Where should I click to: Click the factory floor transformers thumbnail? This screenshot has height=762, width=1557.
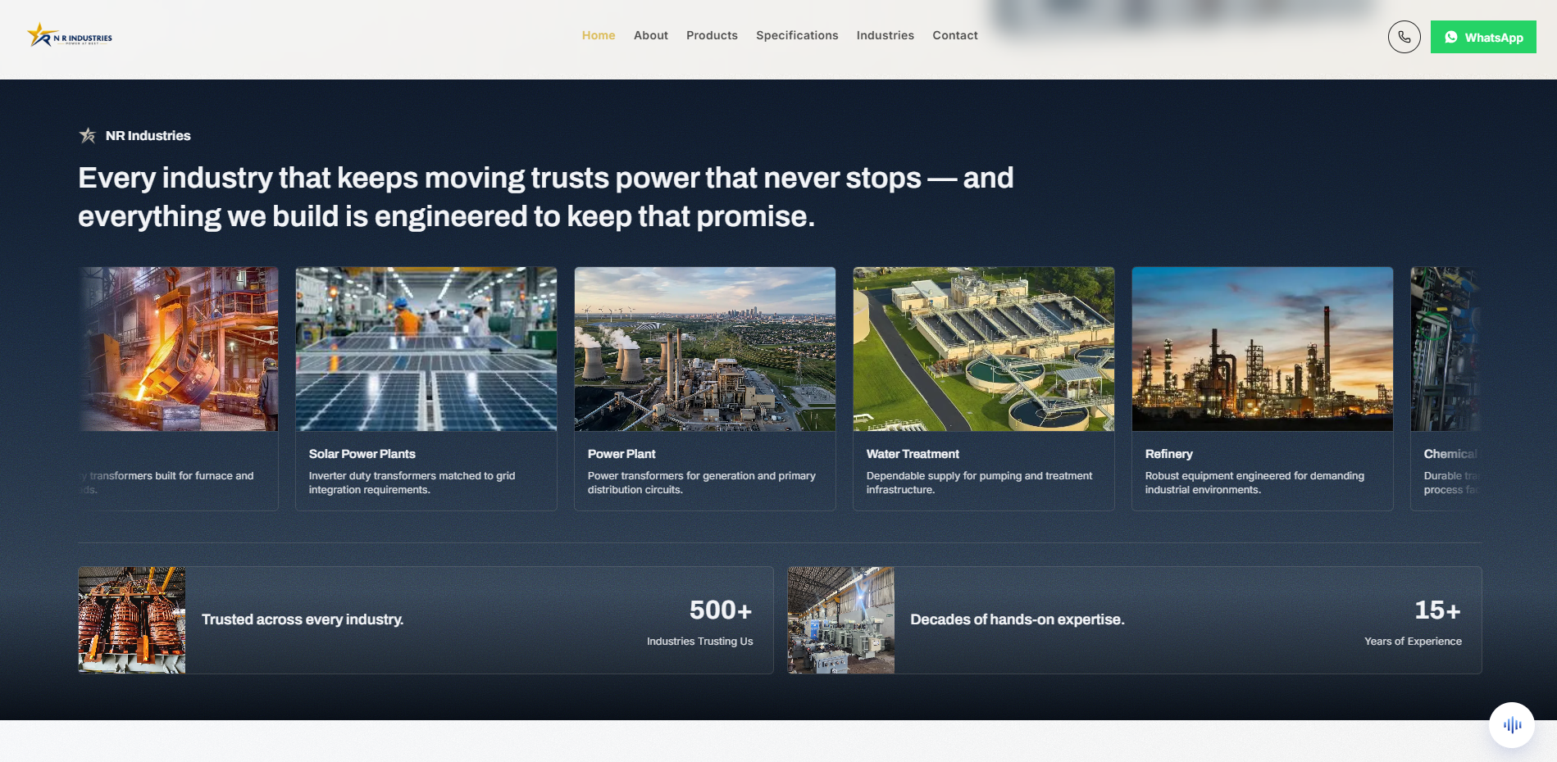(x=841, y=620)
